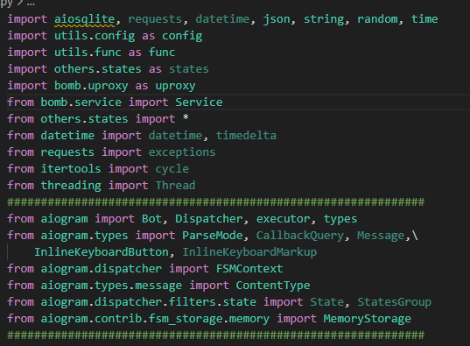The height and width of the screenshot is (346, 470).
Task: Click the dimmed 'Thread' import
Action: click(x=175, y=186)
